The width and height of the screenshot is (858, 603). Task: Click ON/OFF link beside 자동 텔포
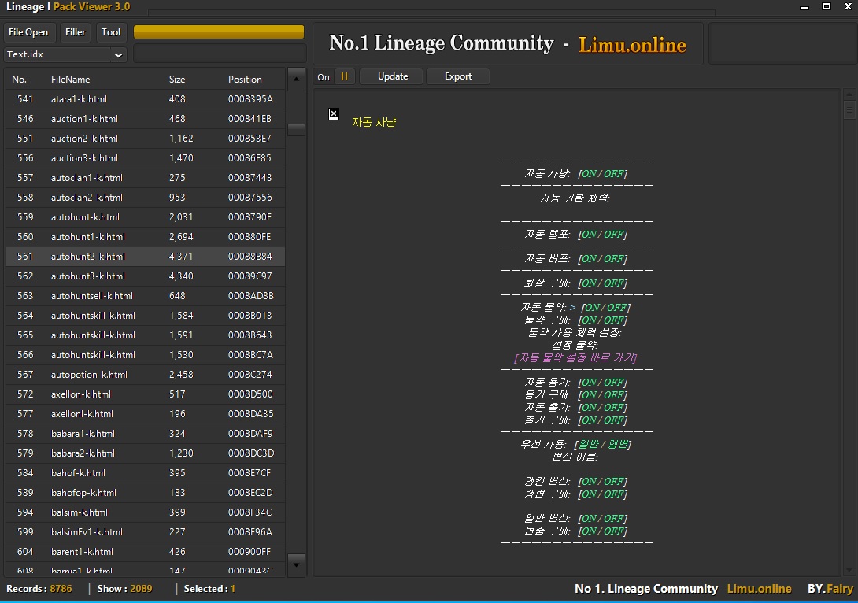pyautogui.click(x=602, y=235)
